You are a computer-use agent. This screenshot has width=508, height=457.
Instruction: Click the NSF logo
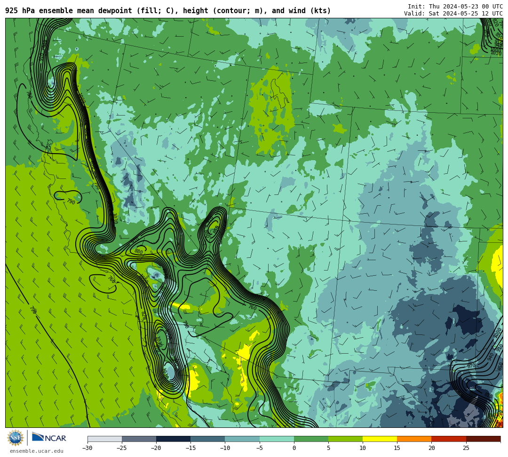[x=16, y=438]
